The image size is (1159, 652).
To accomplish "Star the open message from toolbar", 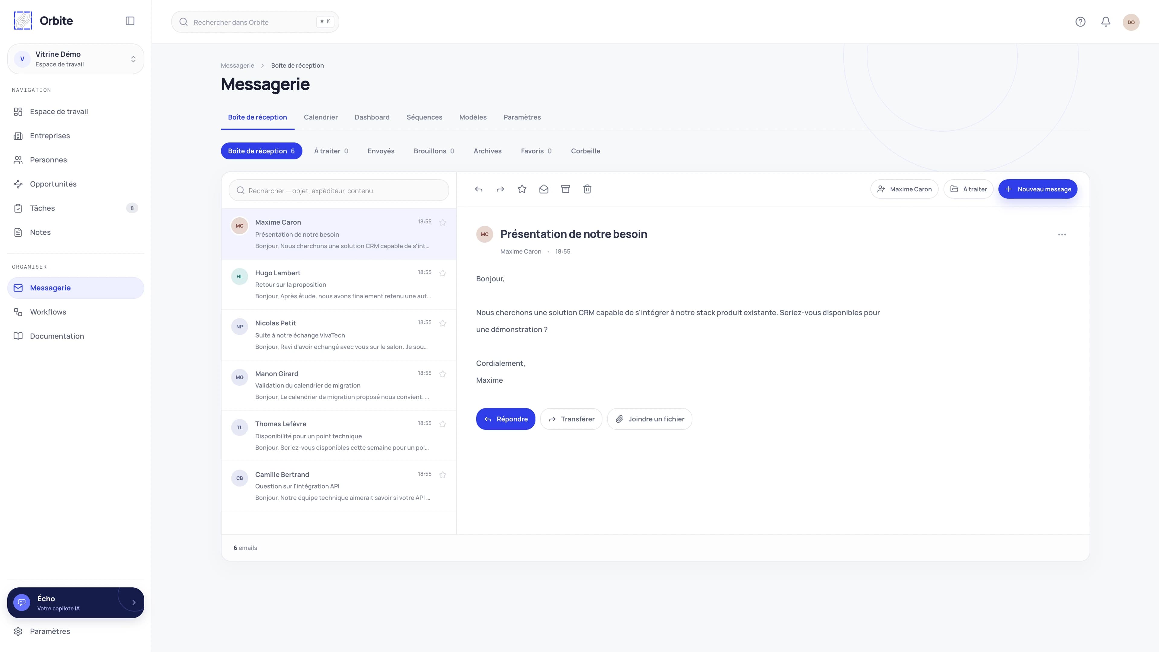I will tap(522, 189).
